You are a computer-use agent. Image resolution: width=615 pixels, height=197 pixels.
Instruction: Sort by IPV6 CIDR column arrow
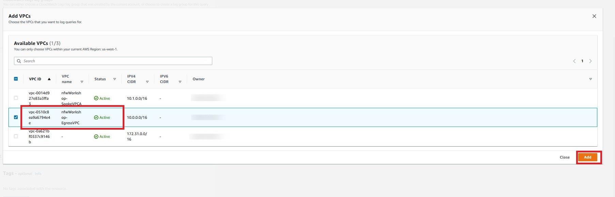pos(180,82)
